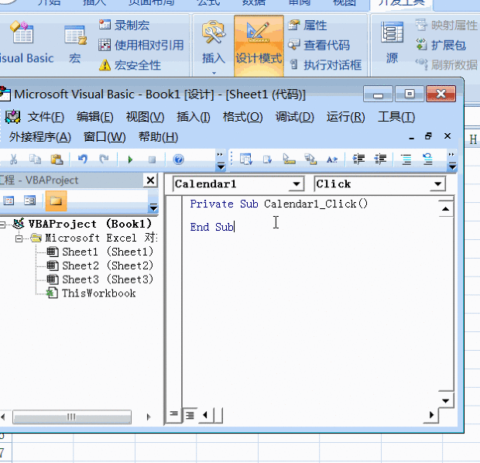Open the Tools (工具) menu
480x463 pixels.
[396, 117]
